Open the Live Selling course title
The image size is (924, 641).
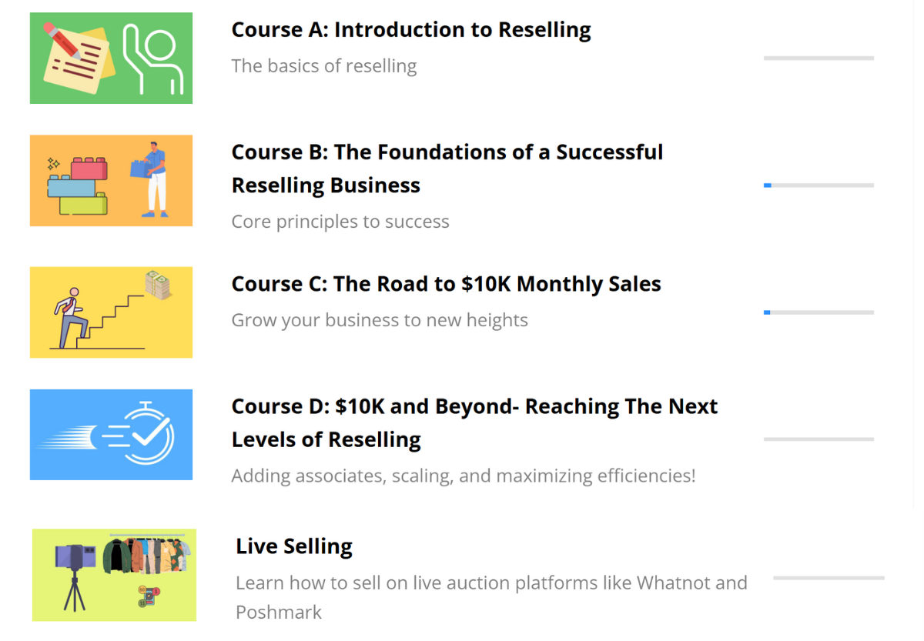[294, 546]
